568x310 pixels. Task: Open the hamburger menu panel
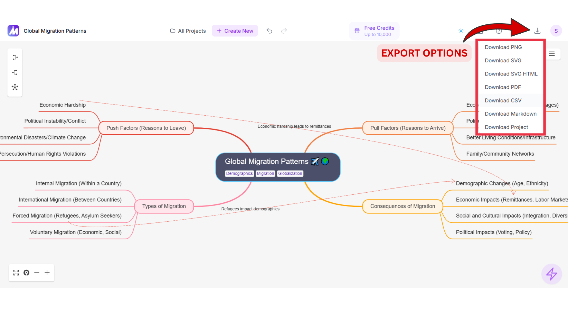[x=552, y=54]
